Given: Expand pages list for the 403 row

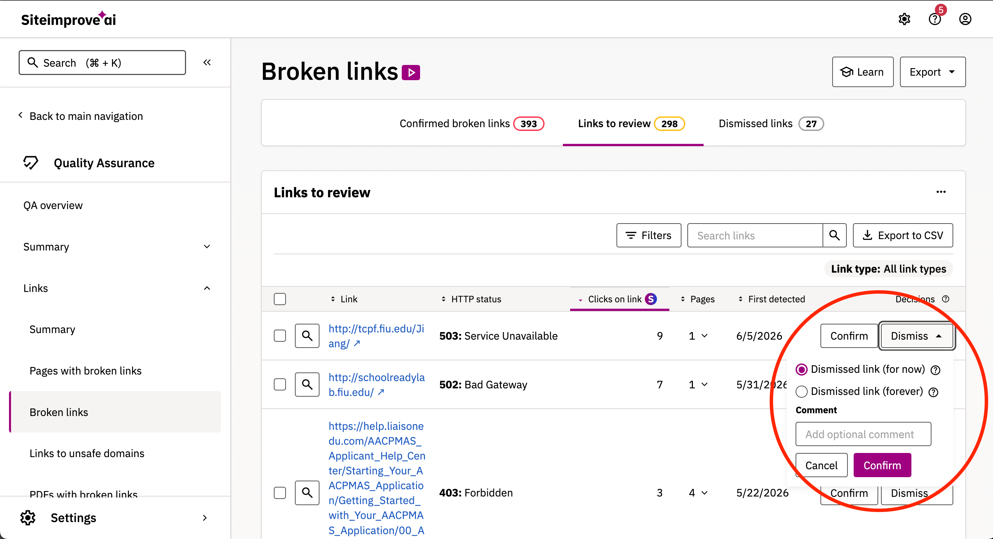Looking at the screenshot, I should pos(705,493).
